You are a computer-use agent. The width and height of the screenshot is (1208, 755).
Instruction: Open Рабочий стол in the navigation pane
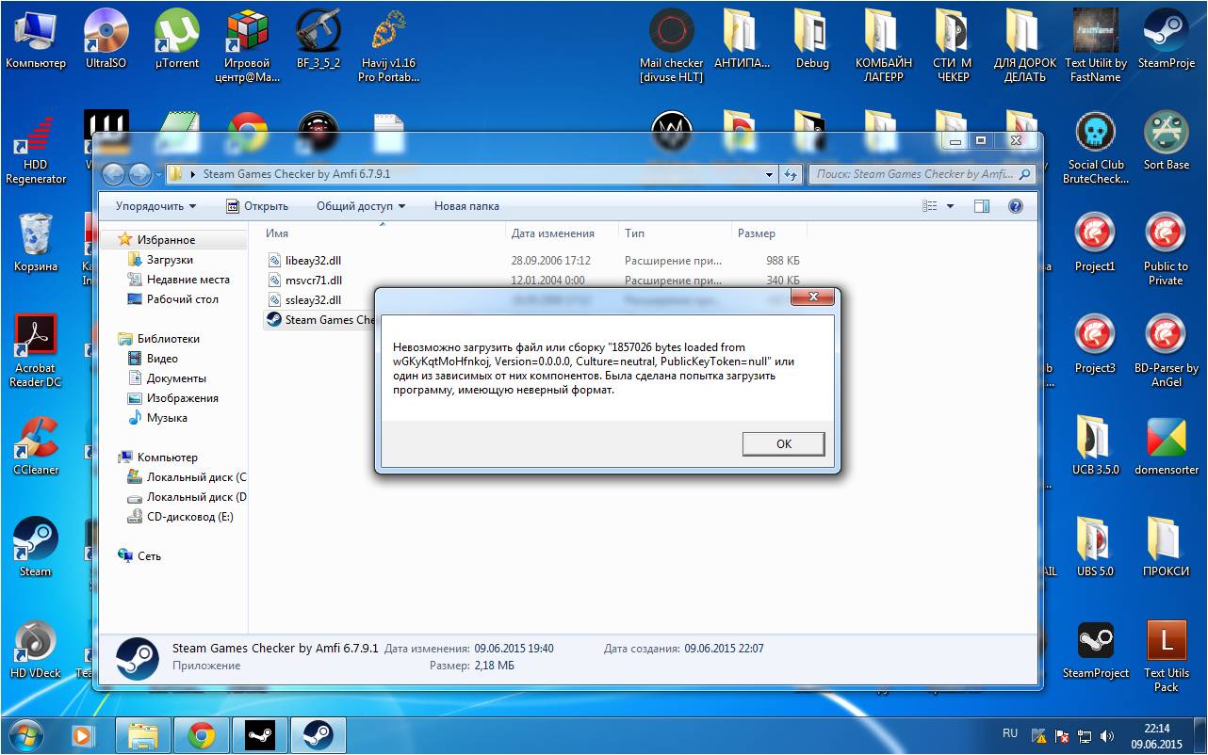point(182,299)
